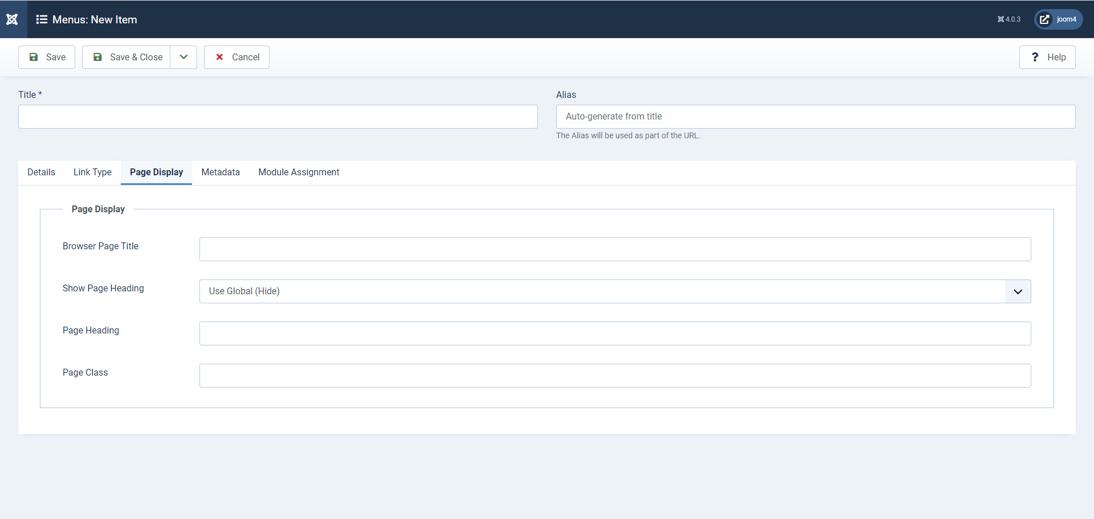This screenshot has width=1094, height=519.
Task: Click the Save & Close disk icon
Action: point(98,57)
